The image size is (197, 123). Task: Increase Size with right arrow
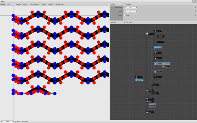coord(137,11)
